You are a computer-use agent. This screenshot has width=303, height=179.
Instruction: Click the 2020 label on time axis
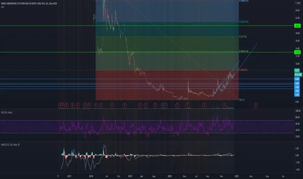coord(170,176)
